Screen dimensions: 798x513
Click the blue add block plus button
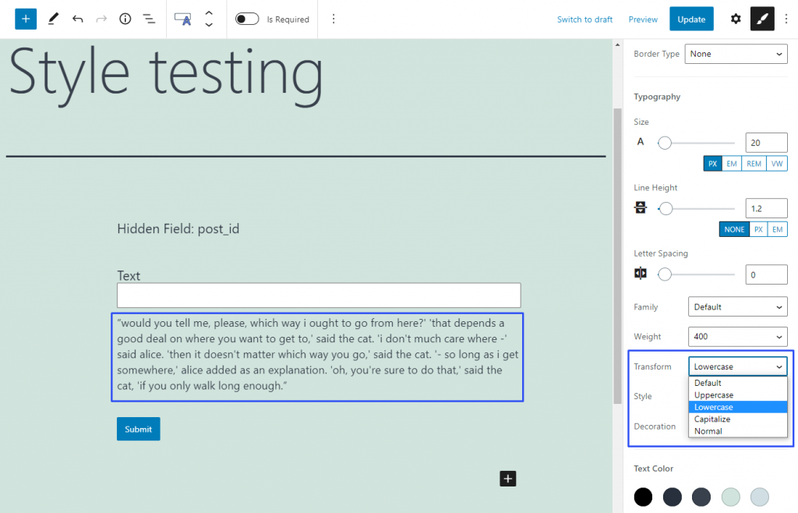click(x=26, y=19)
